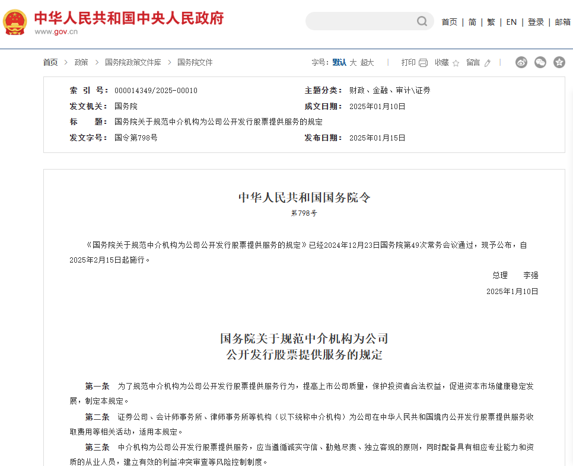The height and width of the screenshot is (466, 573).
Task: Click the heading 中华人民共和国国务院令
Action: click(304, 197)
